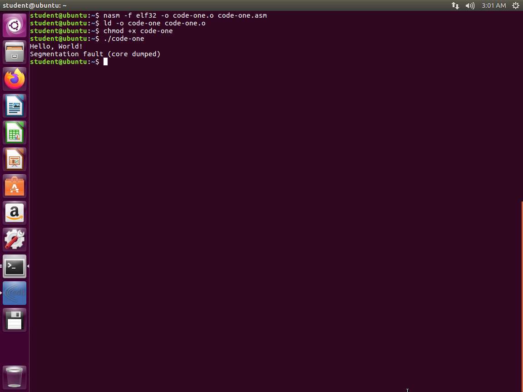Open System Settings from launcher
This screenshot has height=392, width=523.
point(15,240)
